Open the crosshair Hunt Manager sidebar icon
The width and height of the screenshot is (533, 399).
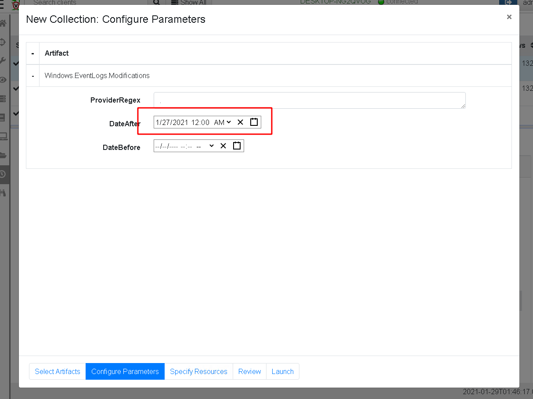[x=3, y=42]
